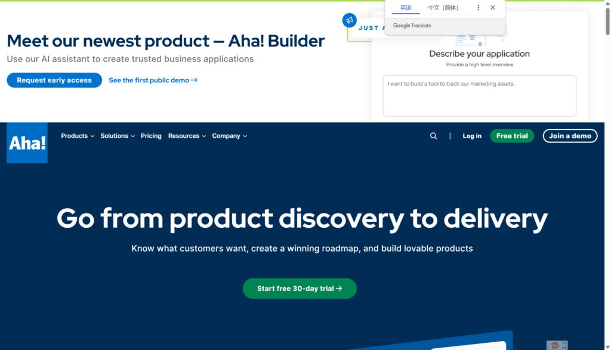Expand the Company dropdown menu
611x350 pixels.
(229, 136)
